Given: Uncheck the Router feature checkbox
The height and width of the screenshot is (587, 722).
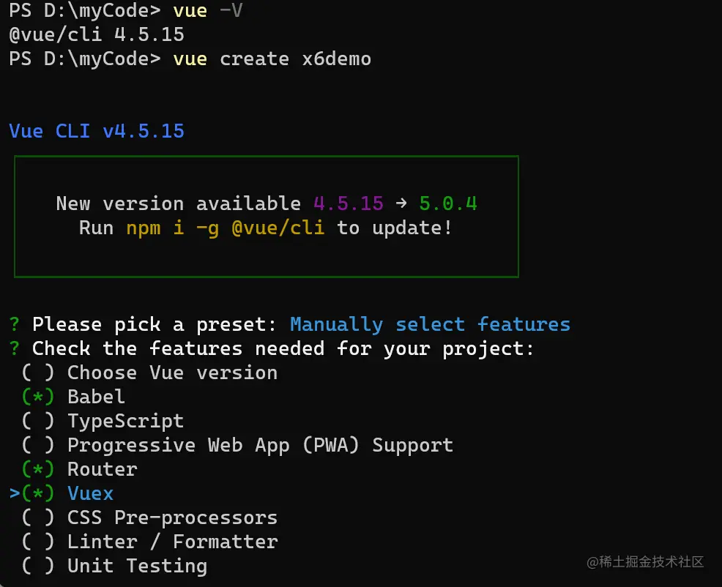Looking at the screenshot, I should click(38, 469).
